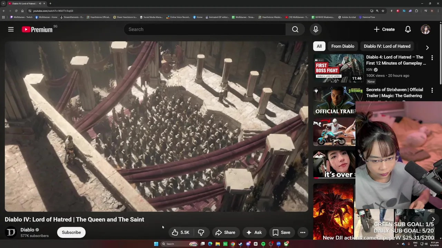Open Wolfsbanee - Twitch bookmark

[x=21, y=17]
